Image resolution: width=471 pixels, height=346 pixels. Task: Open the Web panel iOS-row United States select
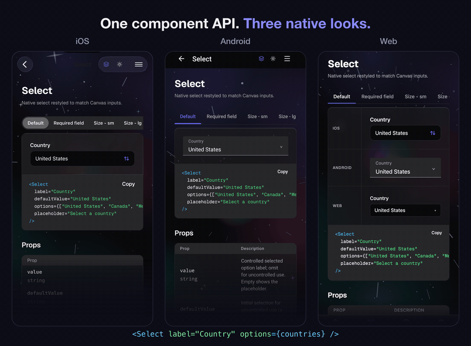405,133
